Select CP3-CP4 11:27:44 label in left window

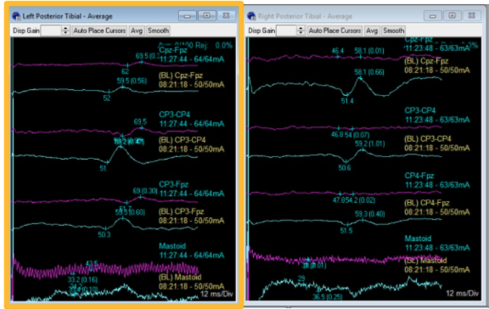[x=192, y=119]
